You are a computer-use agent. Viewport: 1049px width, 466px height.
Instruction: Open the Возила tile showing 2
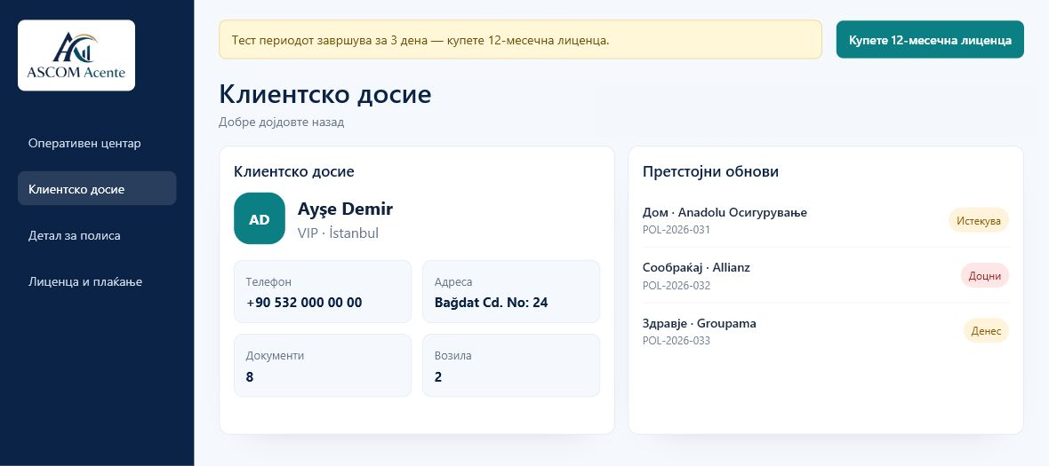[x=511, y=366]
